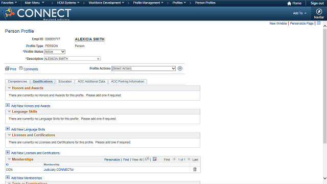
Task: Click the page layout icon near Personalize Page
Action: point(319,23)
